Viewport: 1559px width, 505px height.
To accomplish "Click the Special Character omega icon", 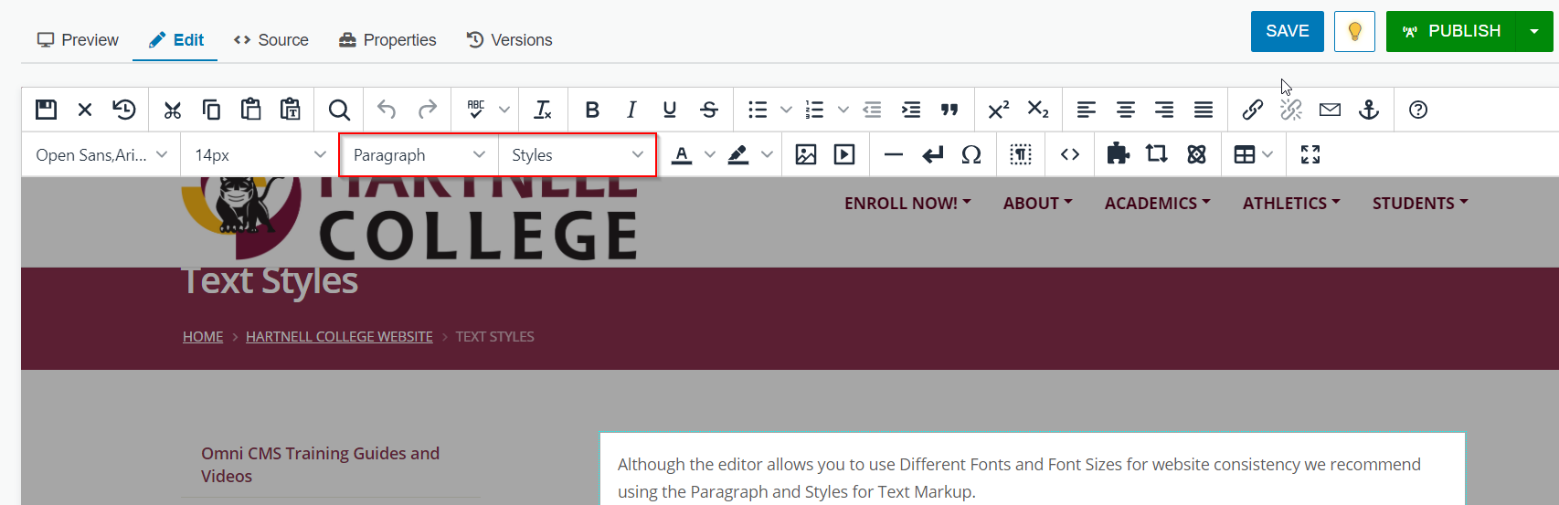I will pyautogui.click(x=971, y=155).
